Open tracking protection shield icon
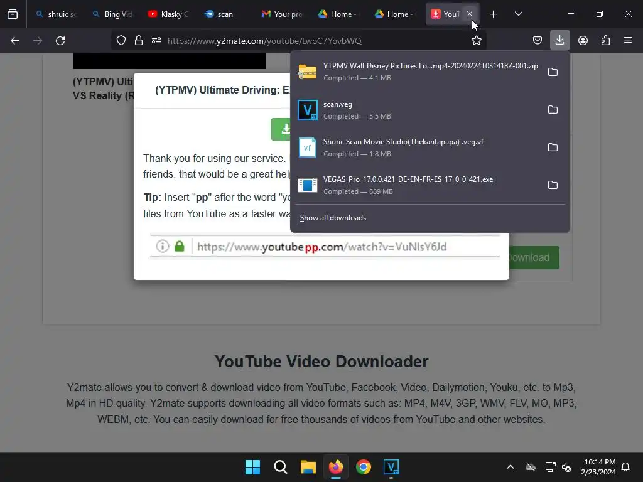 pos(121,41)
